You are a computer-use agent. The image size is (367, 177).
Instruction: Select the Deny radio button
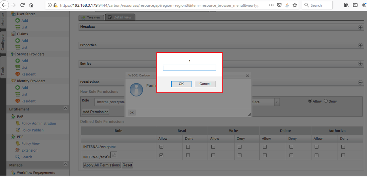point(326,101)
